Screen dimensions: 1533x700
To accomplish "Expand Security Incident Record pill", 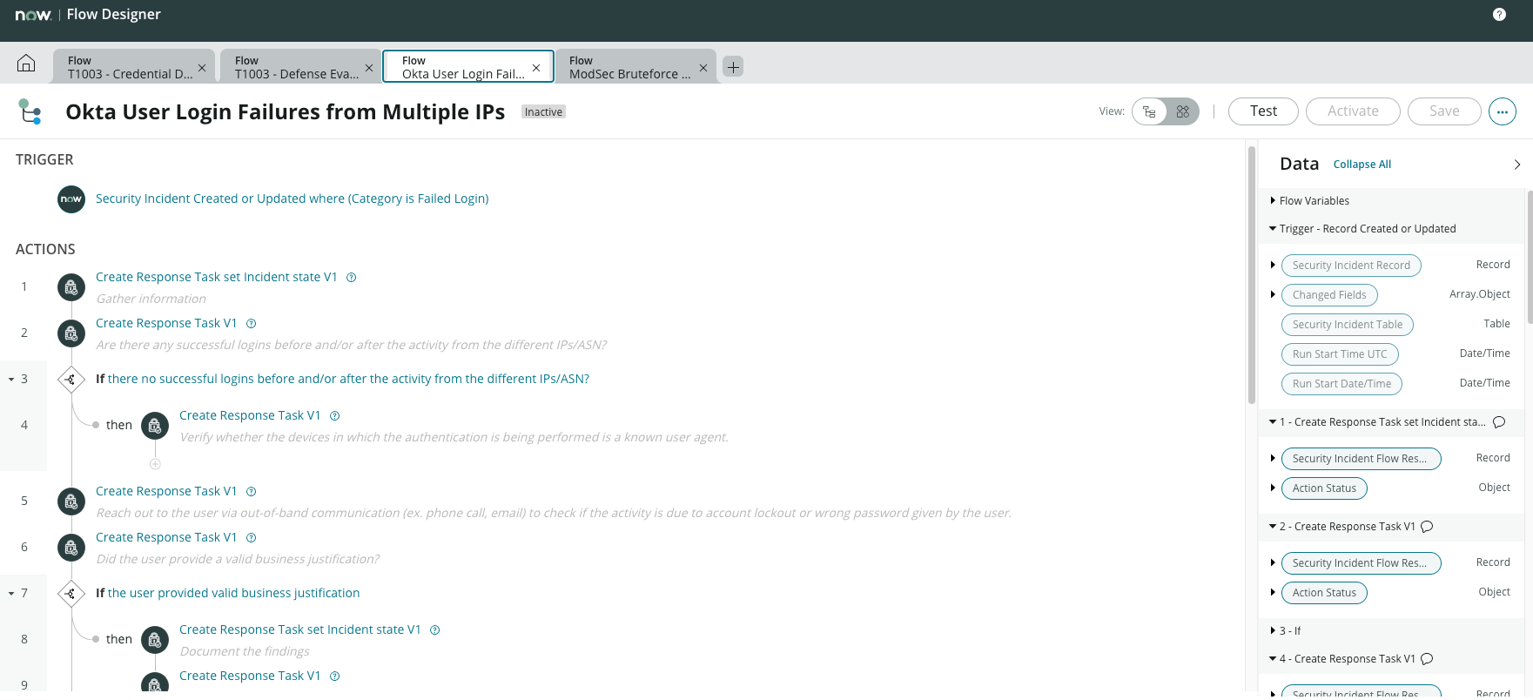I will [x=1273, y=265].
